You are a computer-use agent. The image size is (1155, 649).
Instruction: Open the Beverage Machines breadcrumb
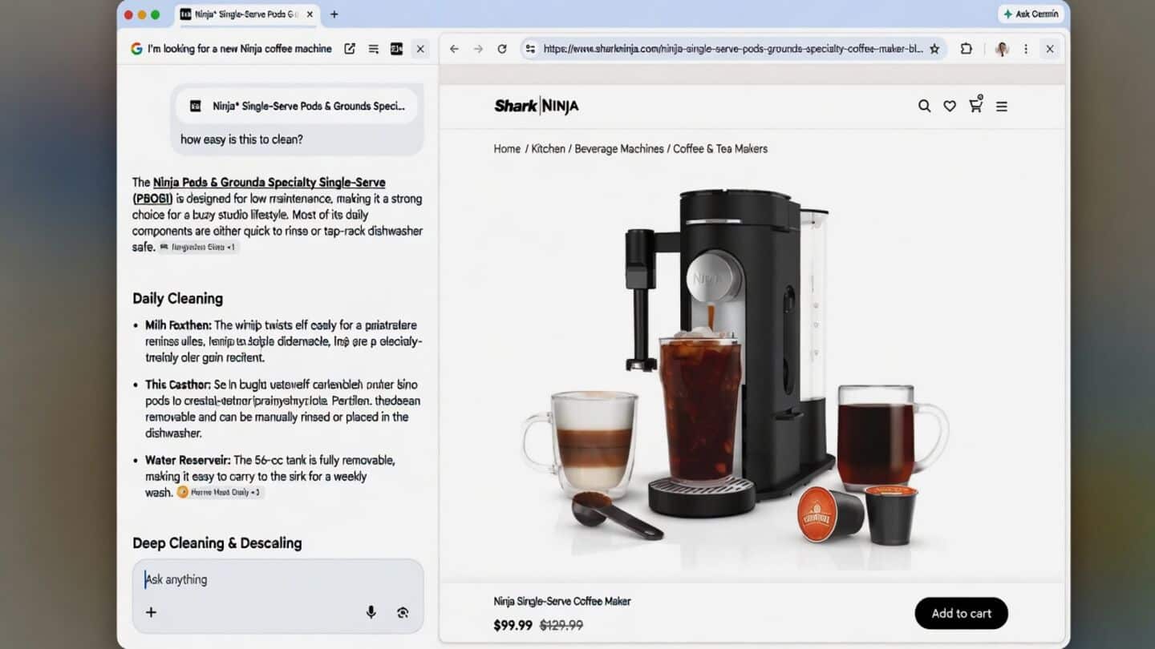[619, 149]
